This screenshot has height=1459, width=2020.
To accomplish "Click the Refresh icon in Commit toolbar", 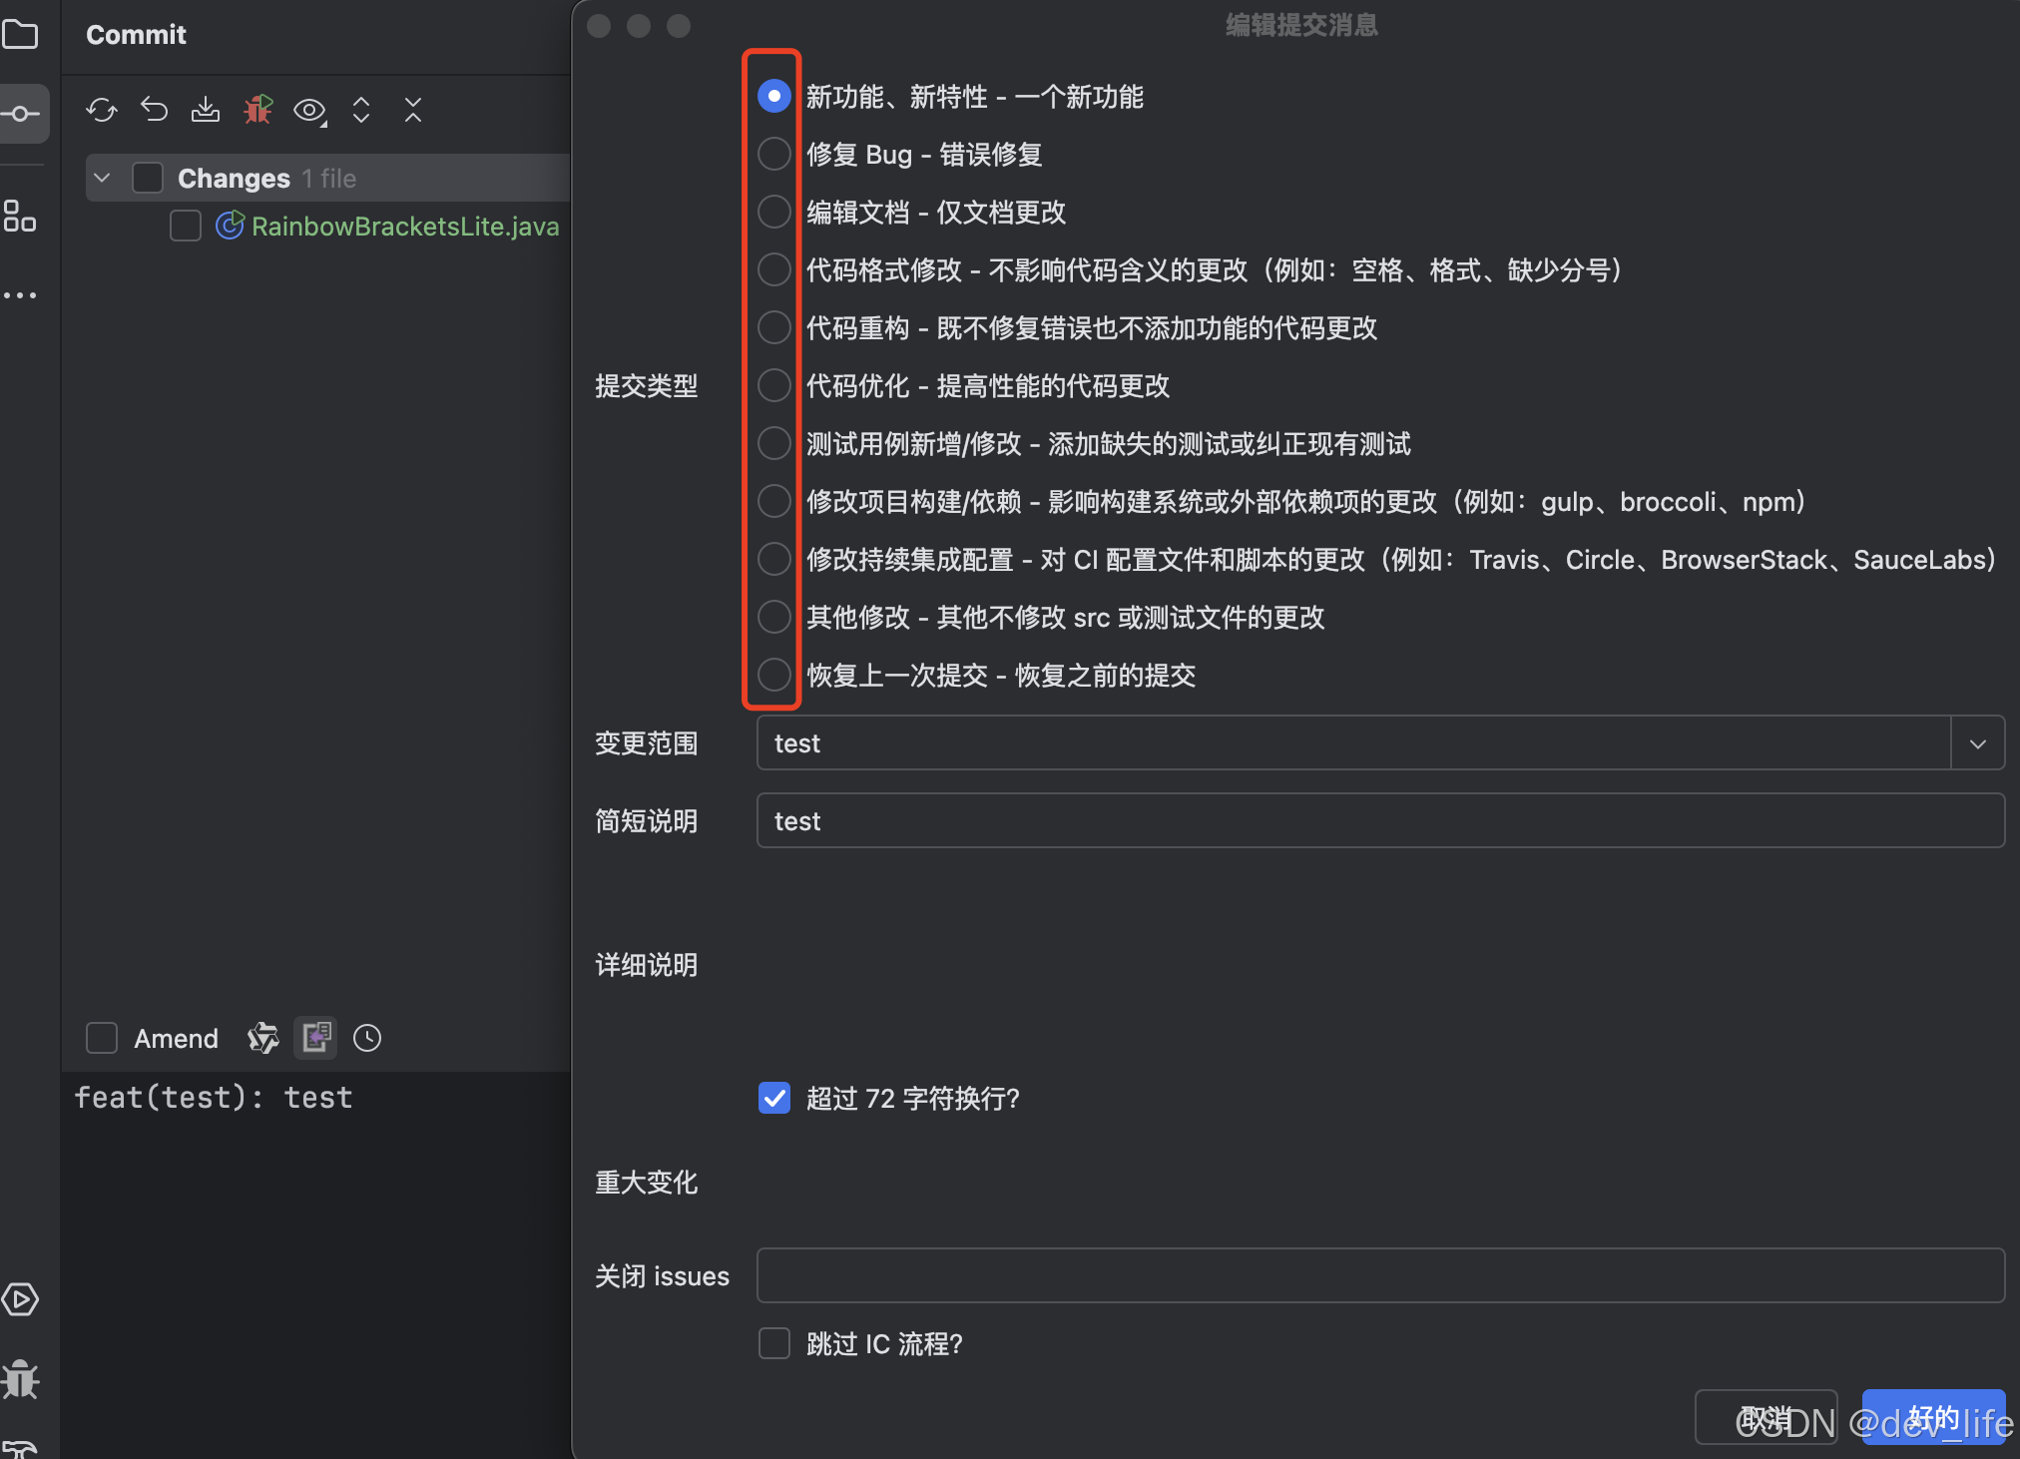I will (x=102, y=110).
